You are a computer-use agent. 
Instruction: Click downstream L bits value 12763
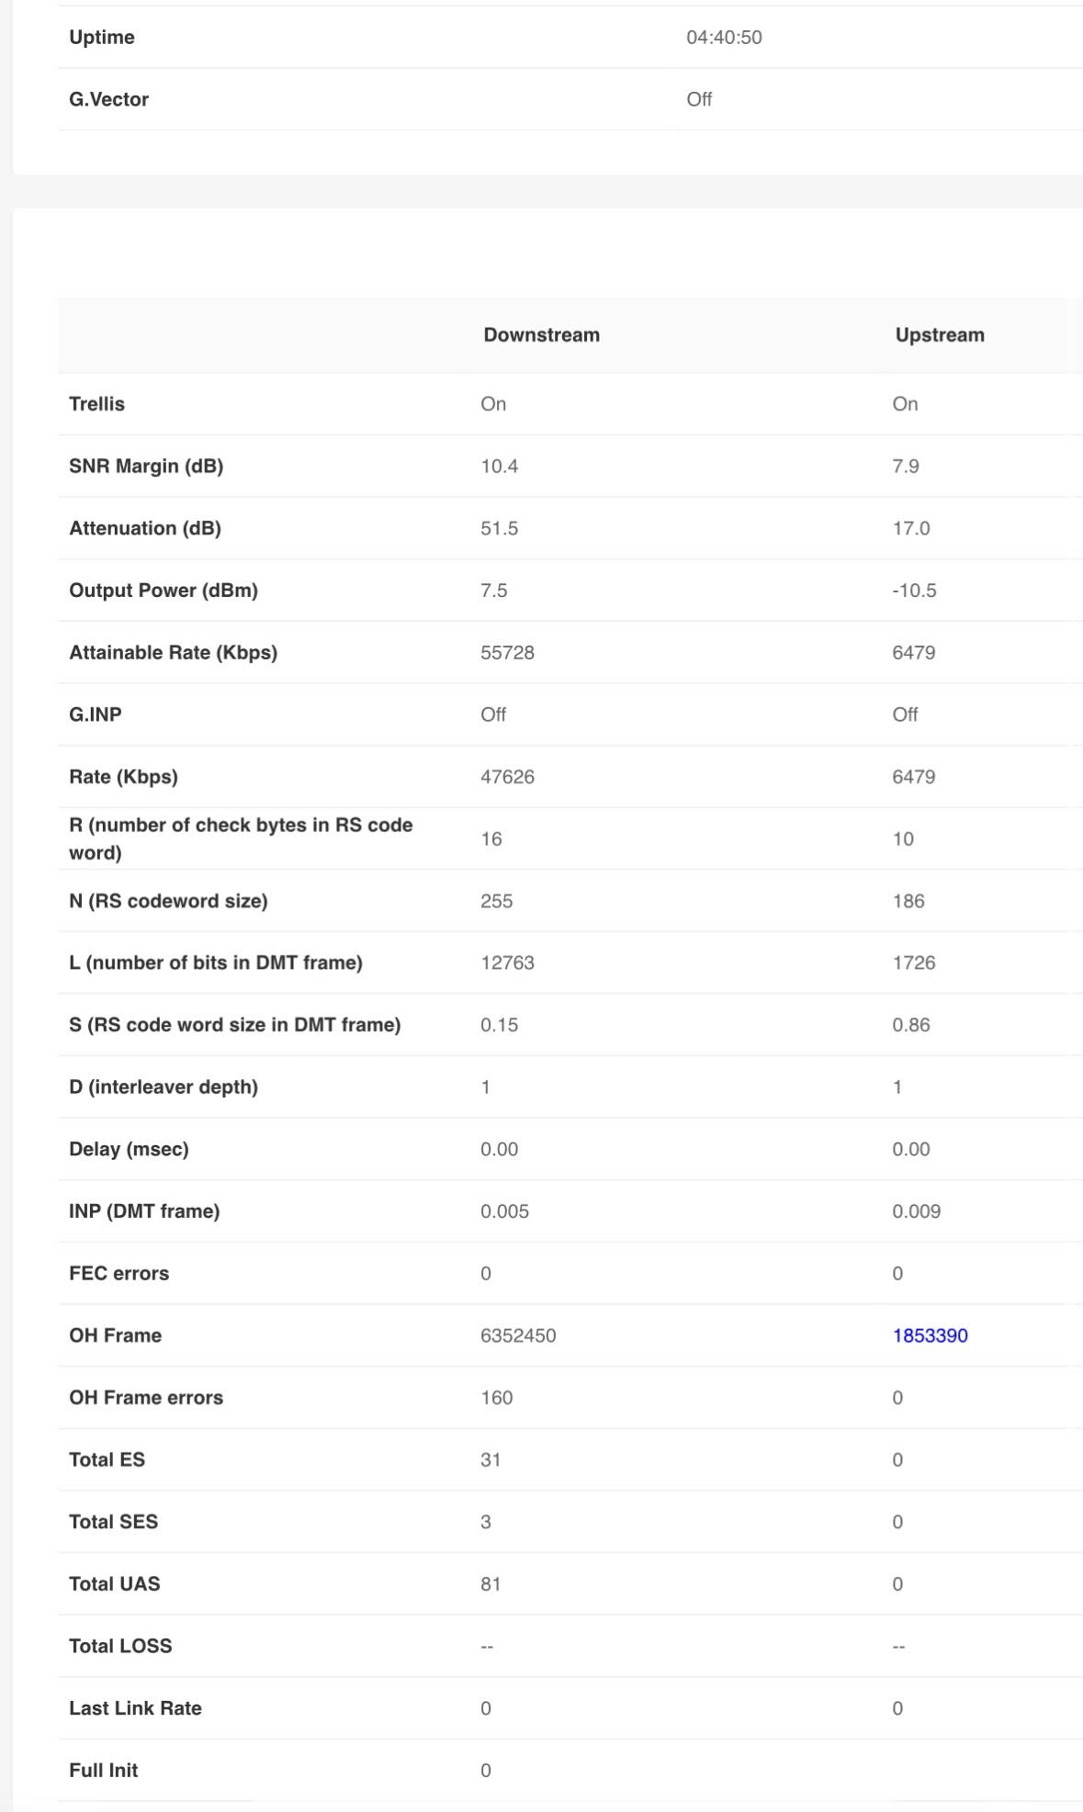click(x=507, y=962)
